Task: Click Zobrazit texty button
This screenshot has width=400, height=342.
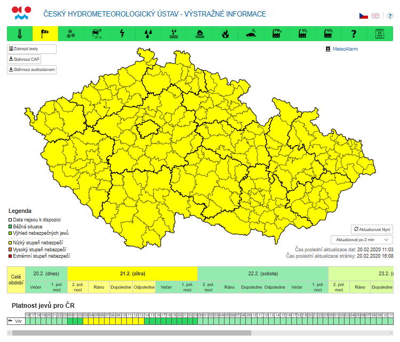Action: tap(31, 49)
